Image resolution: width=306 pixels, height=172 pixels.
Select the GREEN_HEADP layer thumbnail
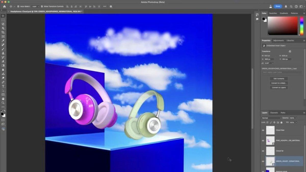tap(270, 161)
